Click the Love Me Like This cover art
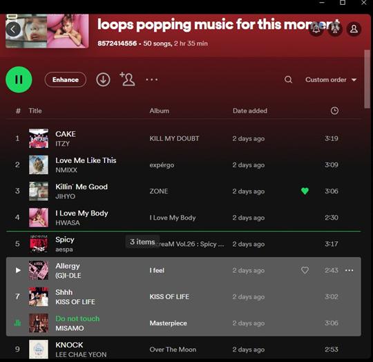This screenshot has width=373, height=362. click(x=39, y=165)
